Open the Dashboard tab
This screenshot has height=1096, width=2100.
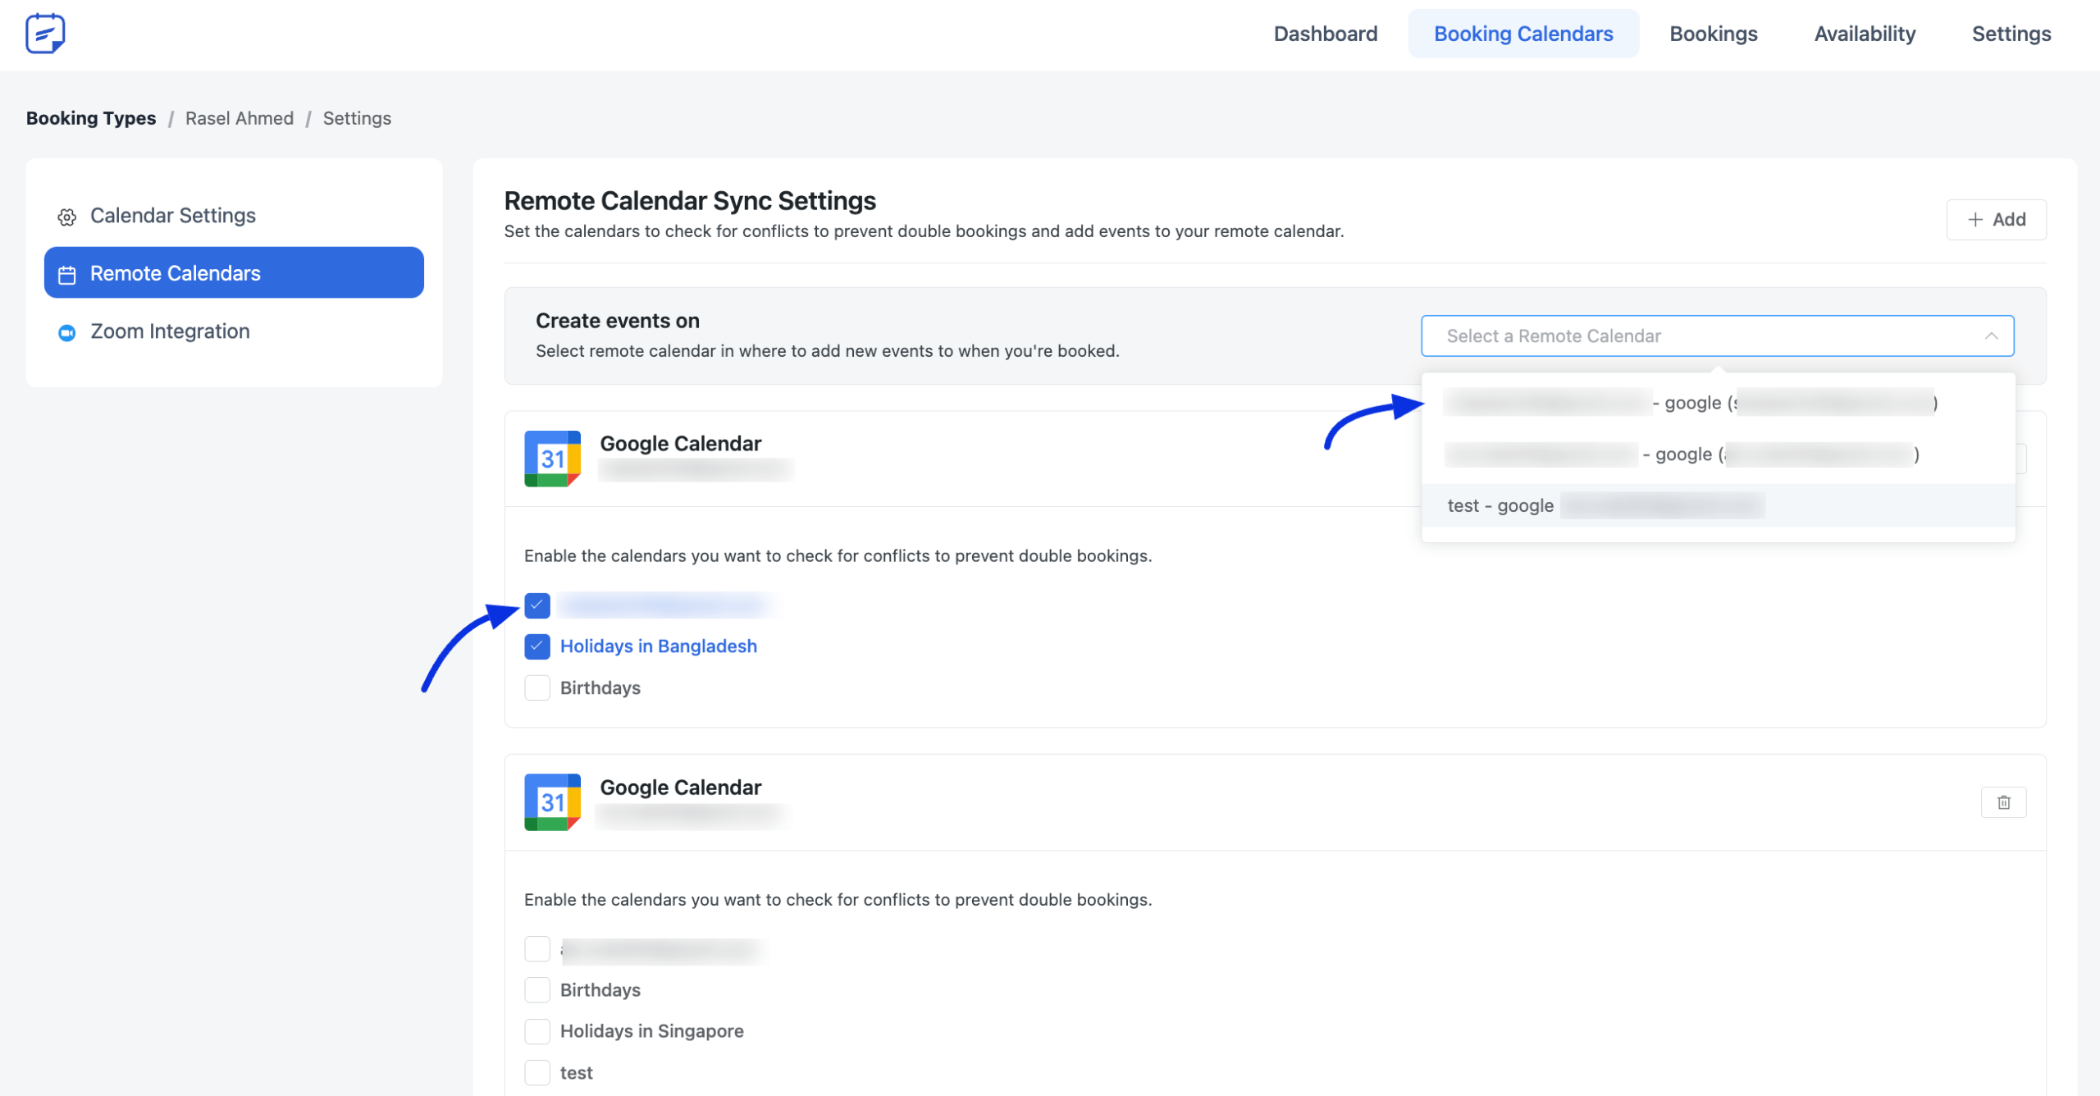pos(1325,34)
